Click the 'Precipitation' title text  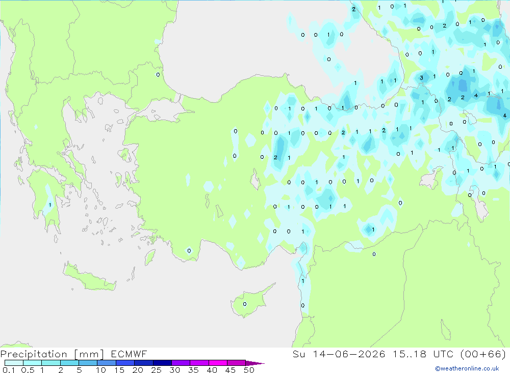pos(34,354)
